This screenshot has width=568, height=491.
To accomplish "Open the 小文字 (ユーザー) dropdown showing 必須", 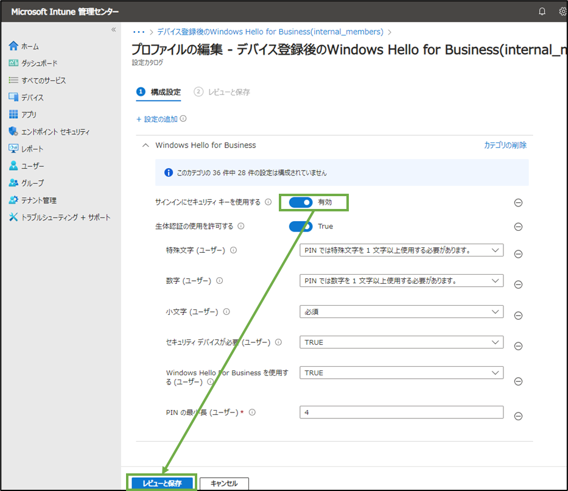I will pyautogui.click(x=401, y=312).
